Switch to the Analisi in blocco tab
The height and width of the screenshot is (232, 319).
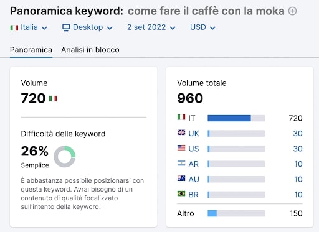coord(90,50)
